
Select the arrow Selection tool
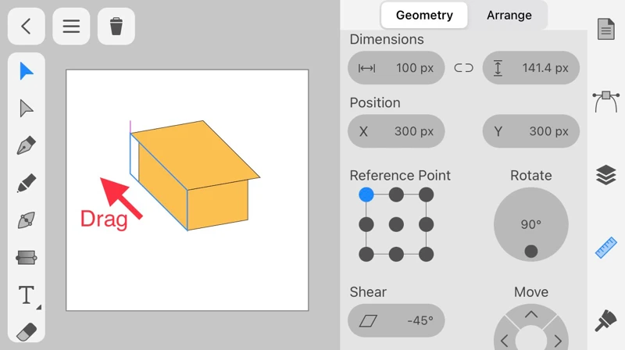point(27,72)
